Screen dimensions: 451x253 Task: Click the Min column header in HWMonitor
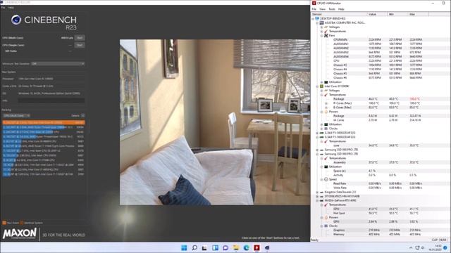click(398, 14)
